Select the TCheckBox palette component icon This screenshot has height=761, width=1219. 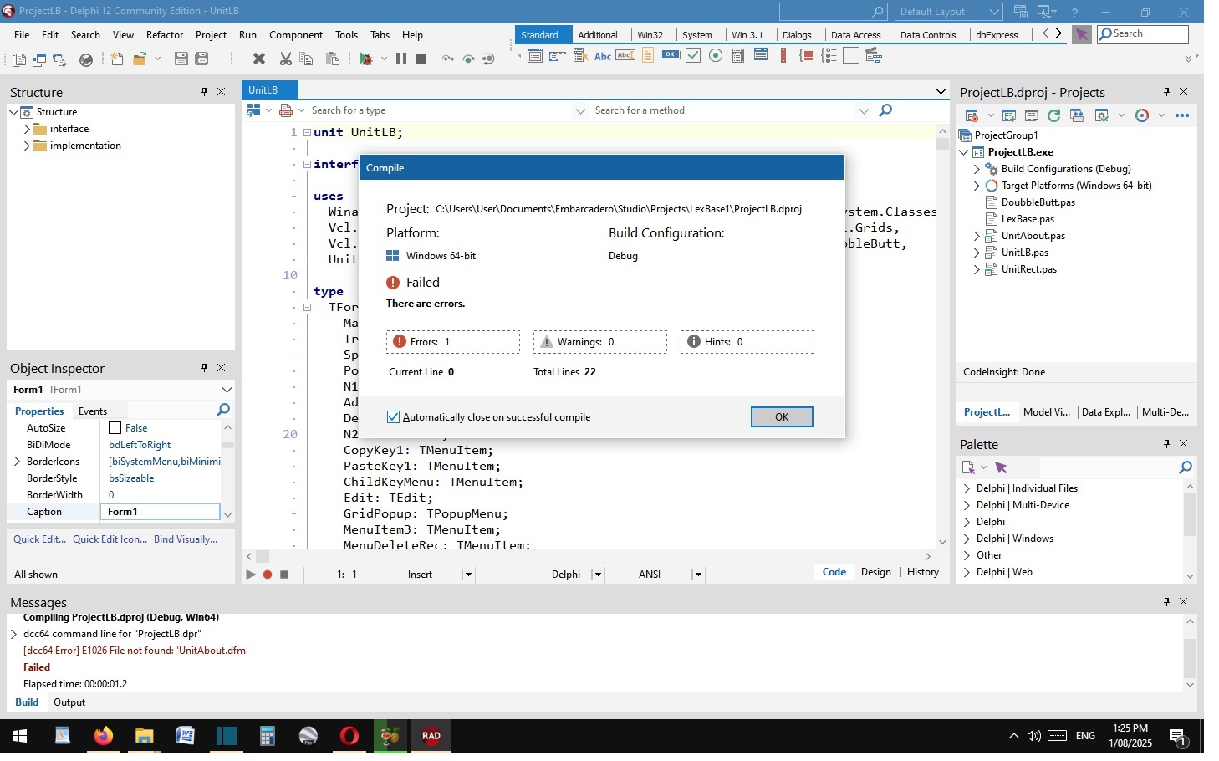coord(693,55)
